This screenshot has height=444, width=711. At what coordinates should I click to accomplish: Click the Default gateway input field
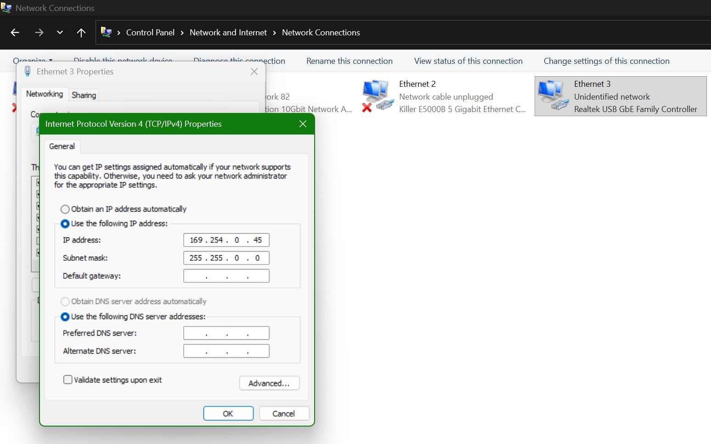tap(226, 276)
